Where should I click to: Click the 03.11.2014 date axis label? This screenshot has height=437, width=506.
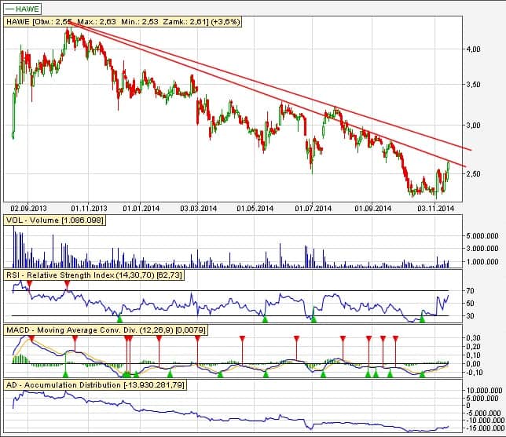point(436,209)
